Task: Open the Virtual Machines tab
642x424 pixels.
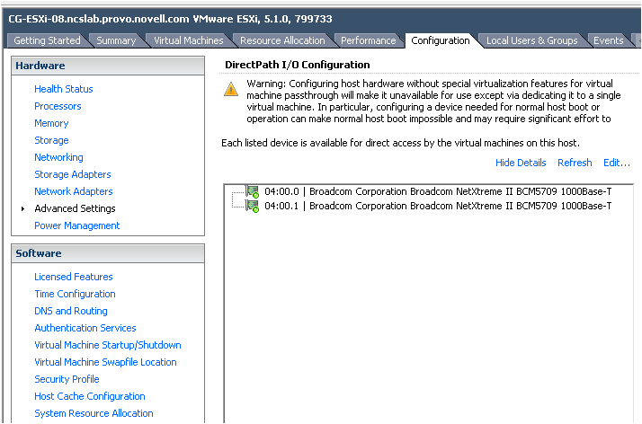Action: [x=188, y=40]
